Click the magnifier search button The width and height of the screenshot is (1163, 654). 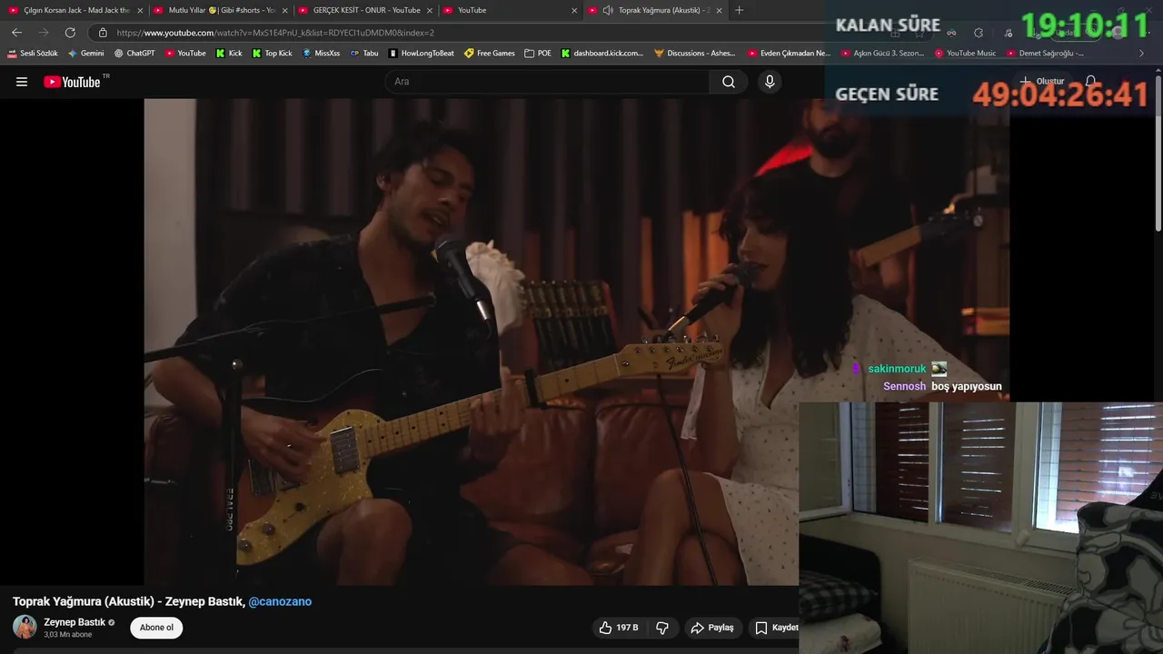click(x=729, y=82)
